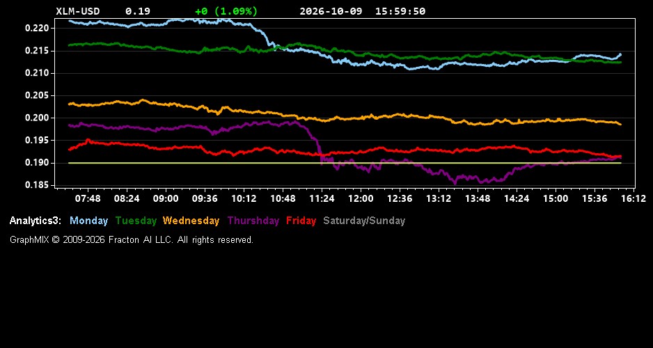Click the timestamp 15:59:50

(x=400, y=11)
